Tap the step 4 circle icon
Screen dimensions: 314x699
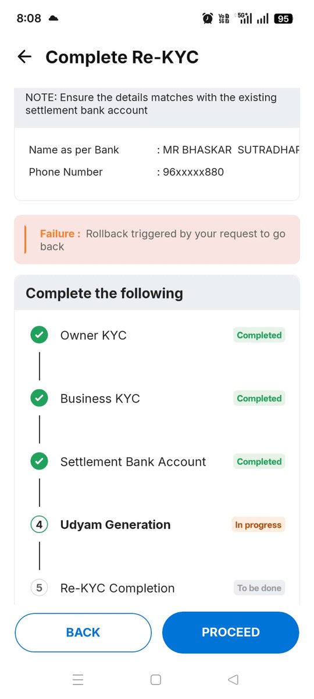tap(39, 525)
